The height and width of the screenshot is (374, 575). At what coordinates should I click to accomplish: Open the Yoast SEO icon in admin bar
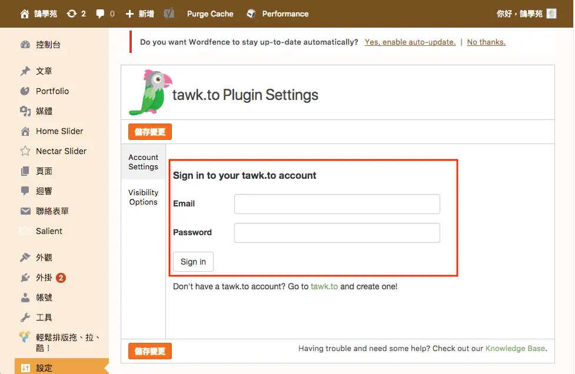[169, 14]
